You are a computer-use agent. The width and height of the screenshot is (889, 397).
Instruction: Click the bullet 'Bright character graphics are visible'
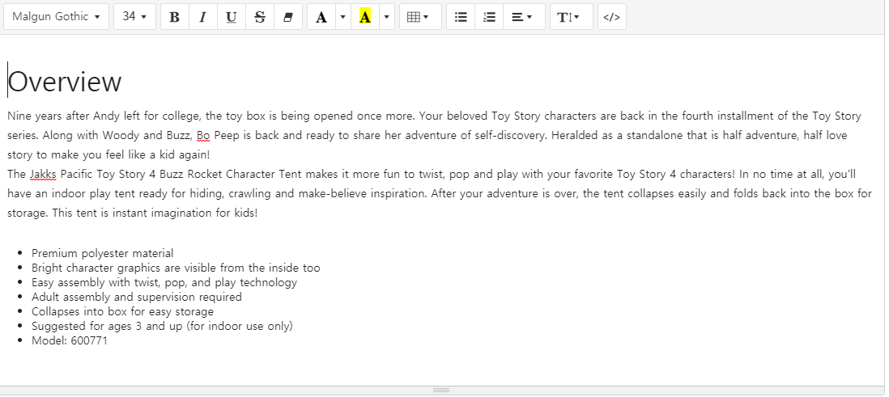click(176, 268)
